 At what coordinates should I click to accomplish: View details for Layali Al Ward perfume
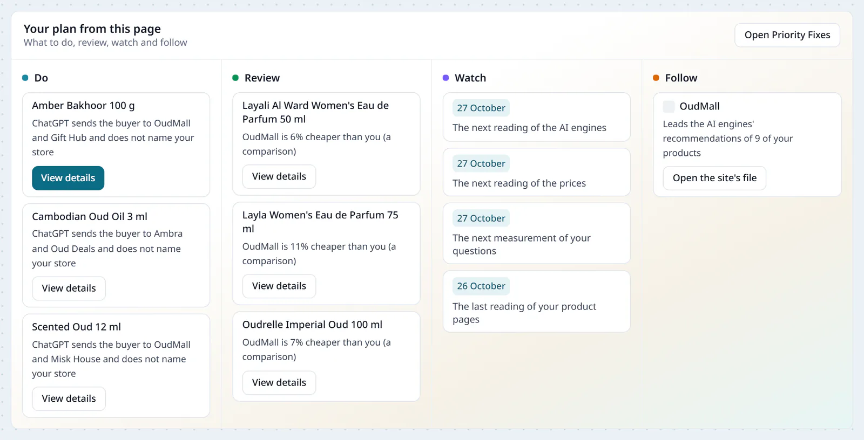[x=279, y=177]
